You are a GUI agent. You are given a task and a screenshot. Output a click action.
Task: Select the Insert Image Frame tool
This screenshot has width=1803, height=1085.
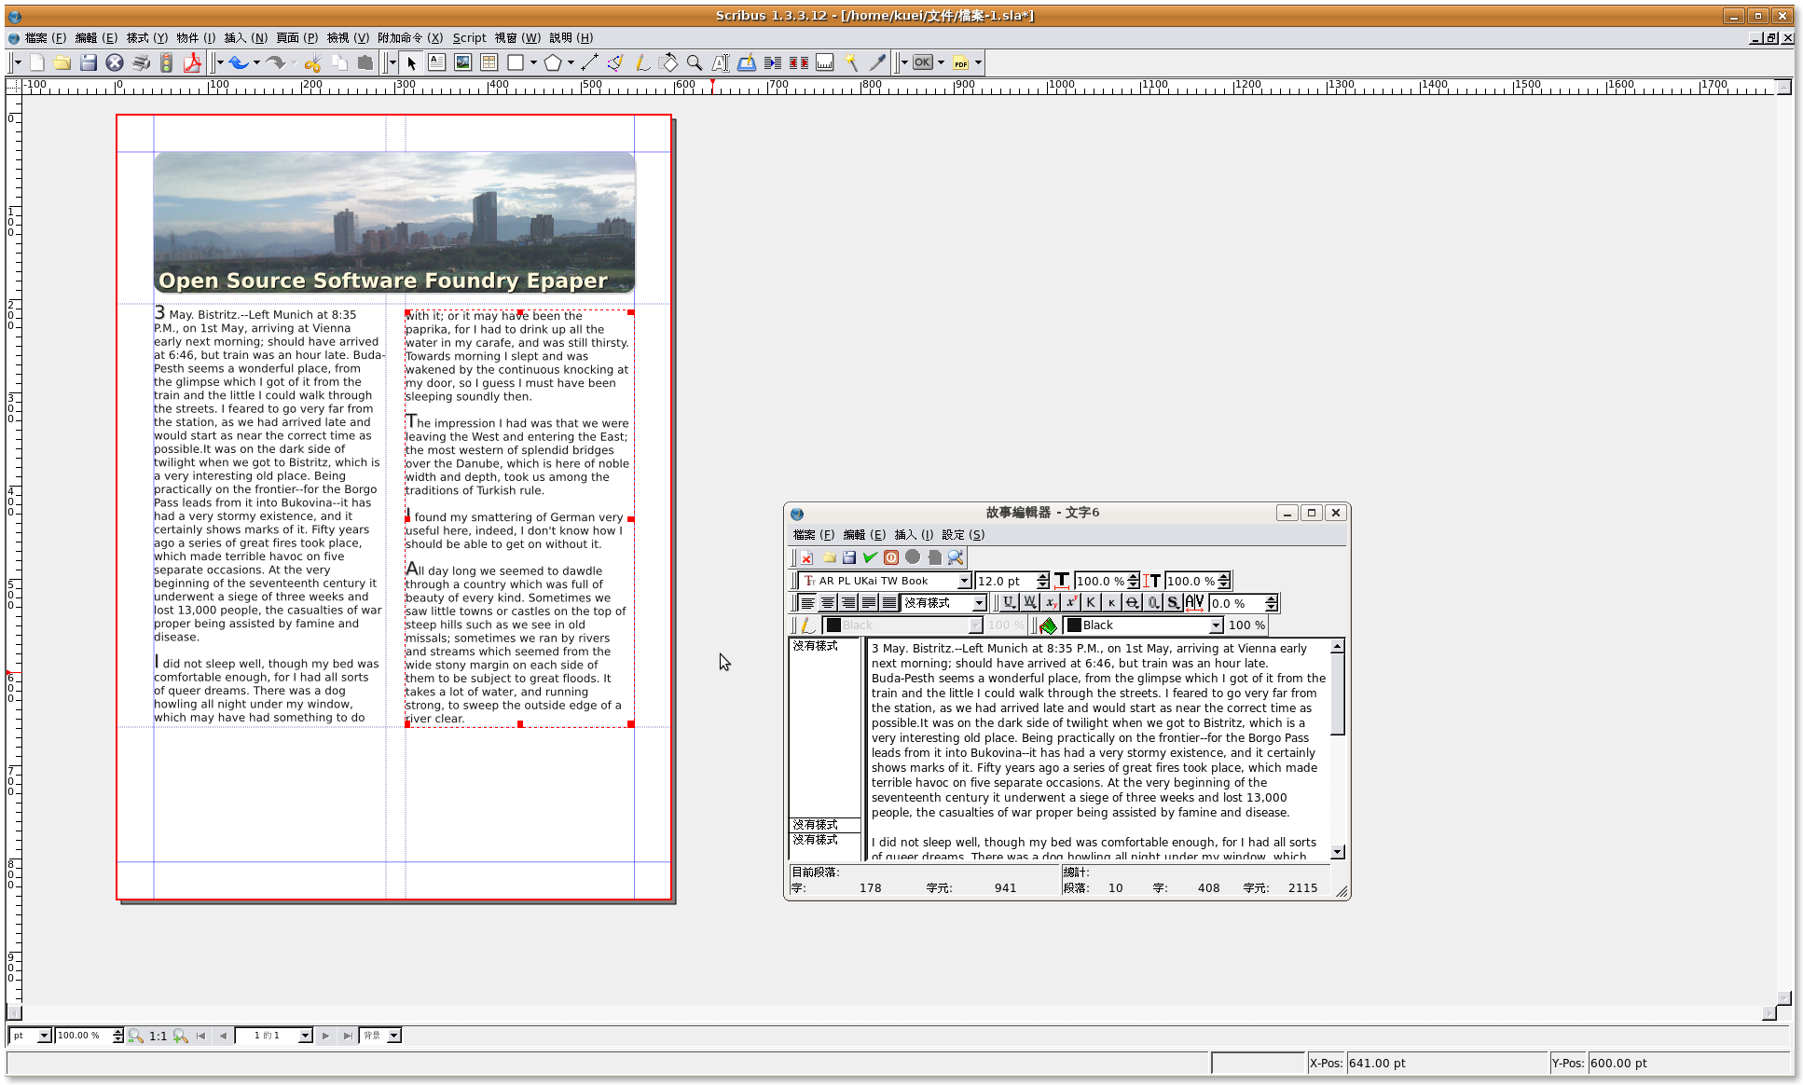[x=462, y=62]
